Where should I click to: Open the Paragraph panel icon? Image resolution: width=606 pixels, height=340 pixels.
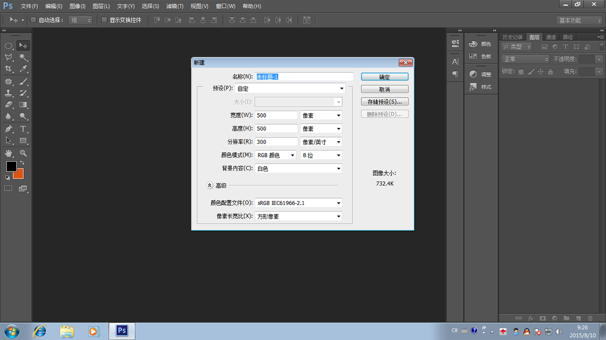[455, 74]
